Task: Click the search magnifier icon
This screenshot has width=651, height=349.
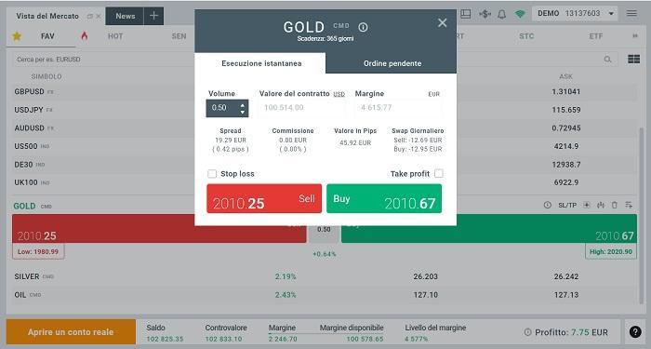Action: pos(607,60)
